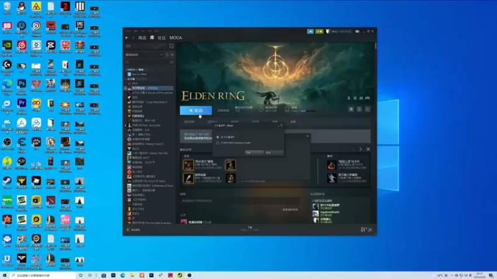This screenshot has width=497, height=279.
Task: Open Edge from the taskbar
Action: (122, 275)
